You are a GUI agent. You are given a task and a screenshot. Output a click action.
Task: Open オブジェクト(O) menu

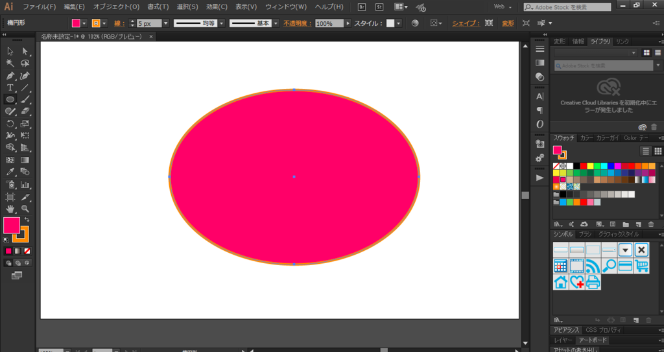117,6
